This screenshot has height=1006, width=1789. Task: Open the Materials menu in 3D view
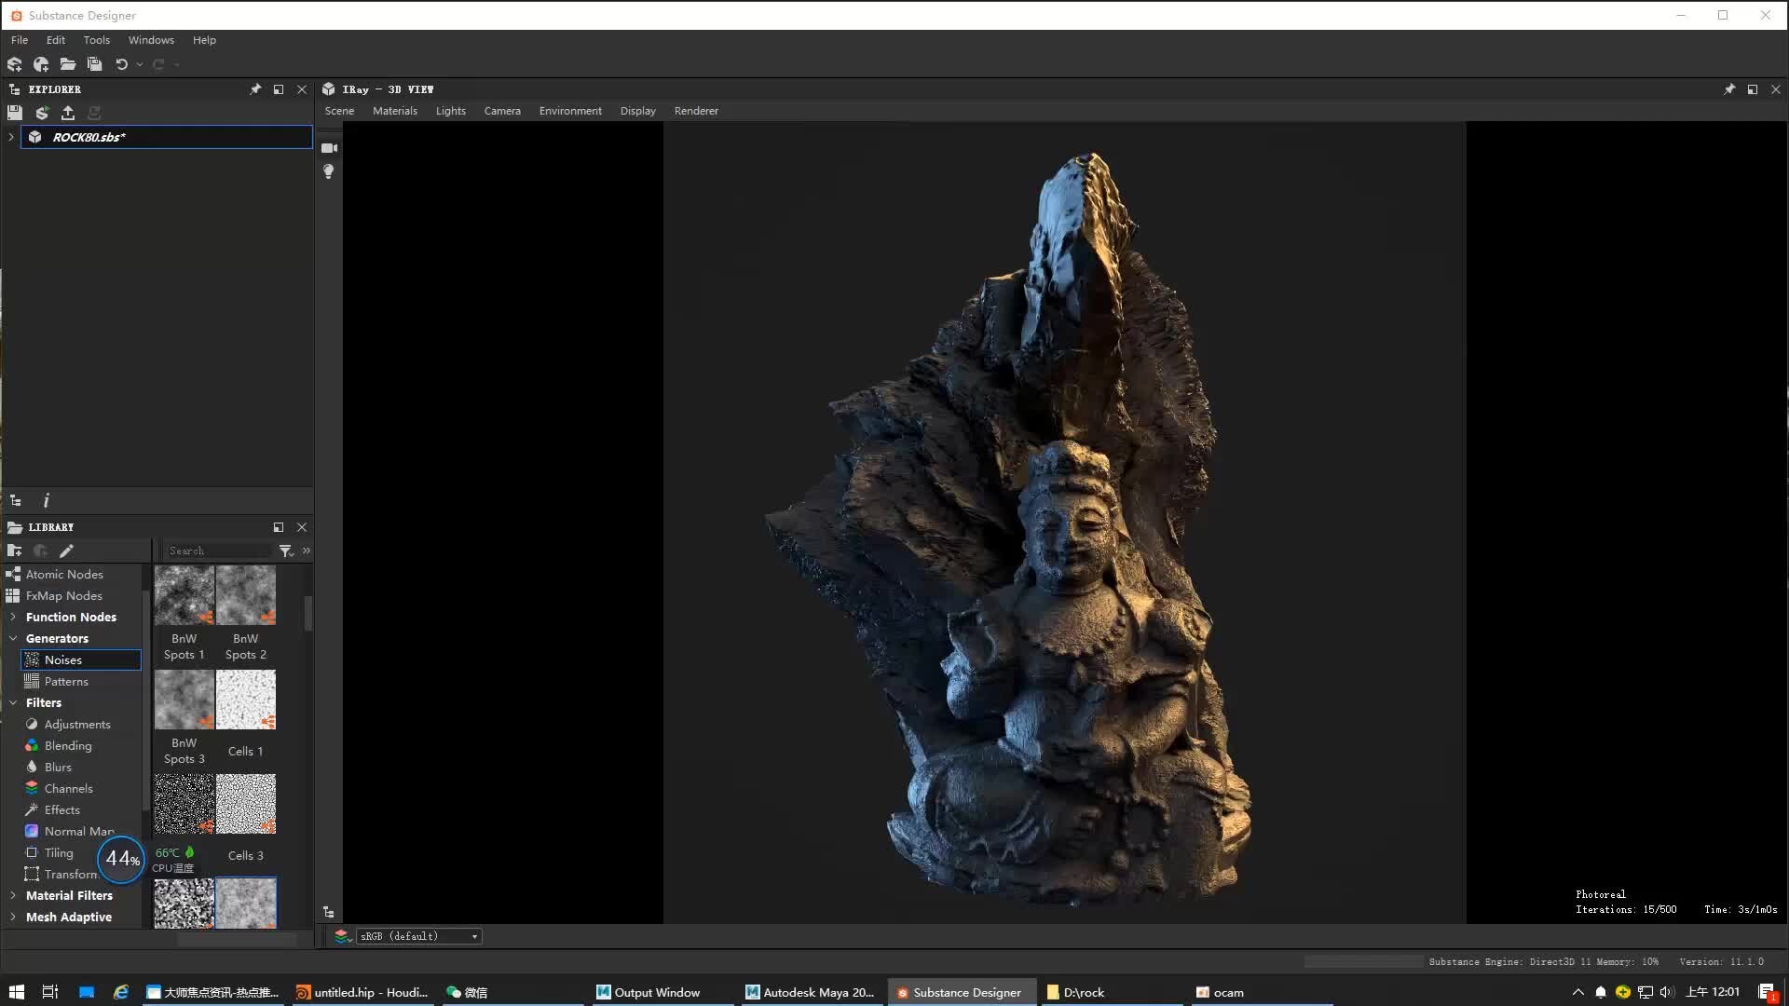click(x=395, y=110)
